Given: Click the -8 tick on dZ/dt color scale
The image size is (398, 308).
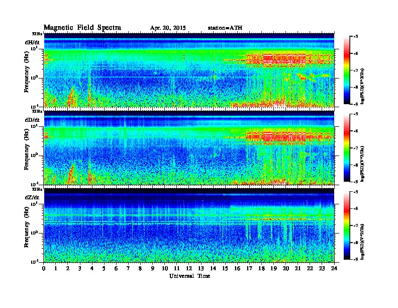Looking at the screenshot, I should point(356,243).
